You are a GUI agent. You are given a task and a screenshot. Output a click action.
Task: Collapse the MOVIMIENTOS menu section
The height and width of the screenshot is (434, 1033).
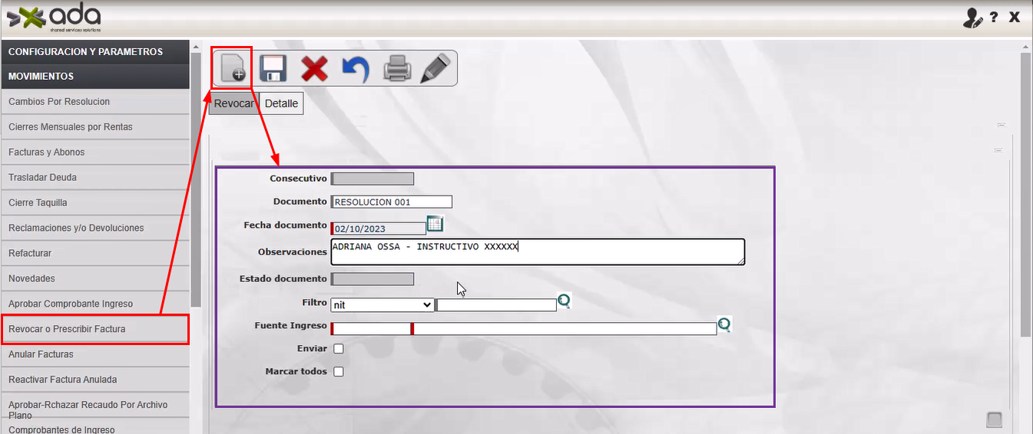click(x=94, y=77)
